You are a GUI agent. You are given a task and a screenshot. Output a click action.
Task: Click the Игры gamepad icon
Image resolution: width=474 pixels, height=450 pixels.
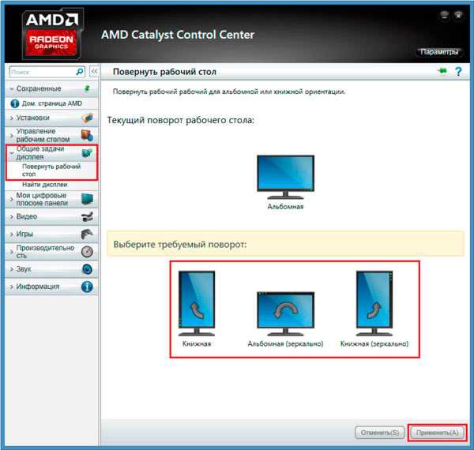click(x=87, y=234)
